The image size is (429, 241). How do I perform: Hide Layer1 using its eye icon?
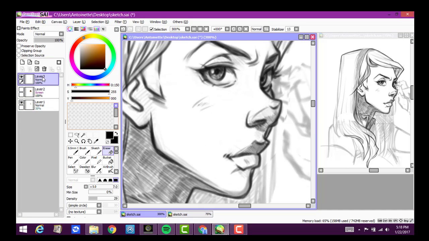coord(21,102)
